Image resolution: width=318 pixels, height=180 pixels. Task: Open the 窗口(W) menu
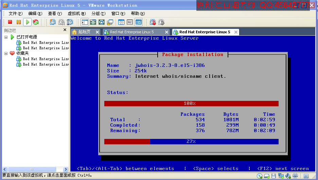[x=118, y=14]
